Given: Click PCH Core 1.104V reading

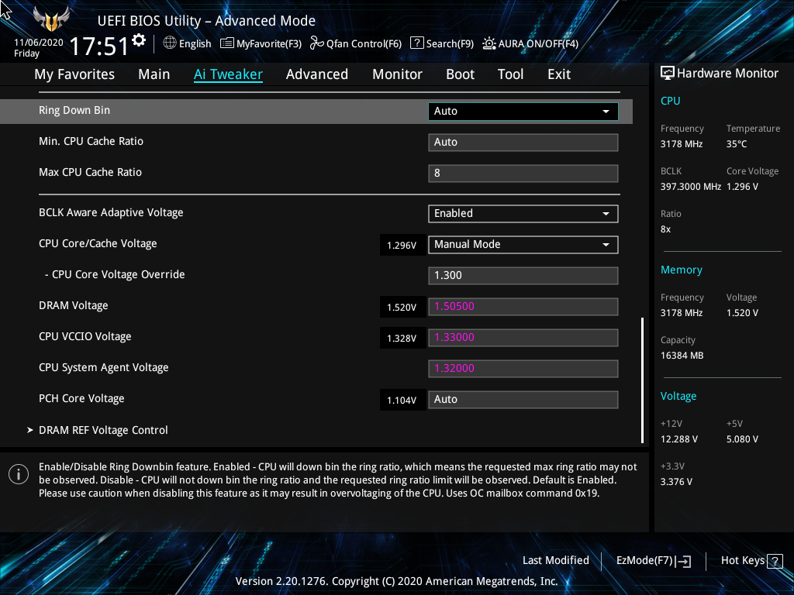Looking at the screenshot, I should (x=402, y=401).
